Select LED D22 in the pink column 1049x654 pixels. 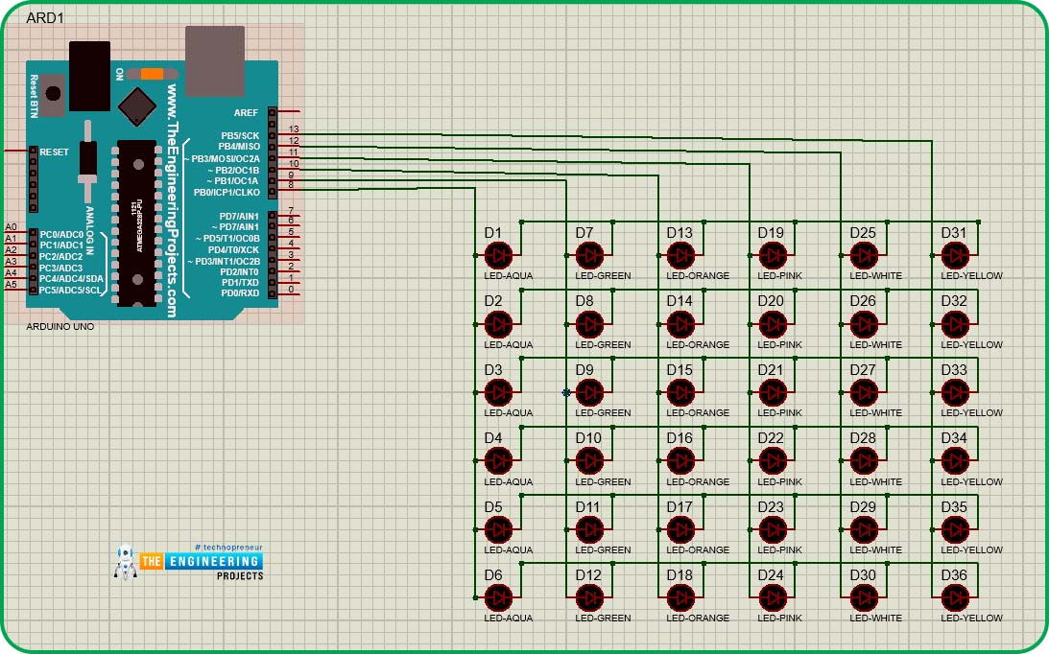[773, 460]
